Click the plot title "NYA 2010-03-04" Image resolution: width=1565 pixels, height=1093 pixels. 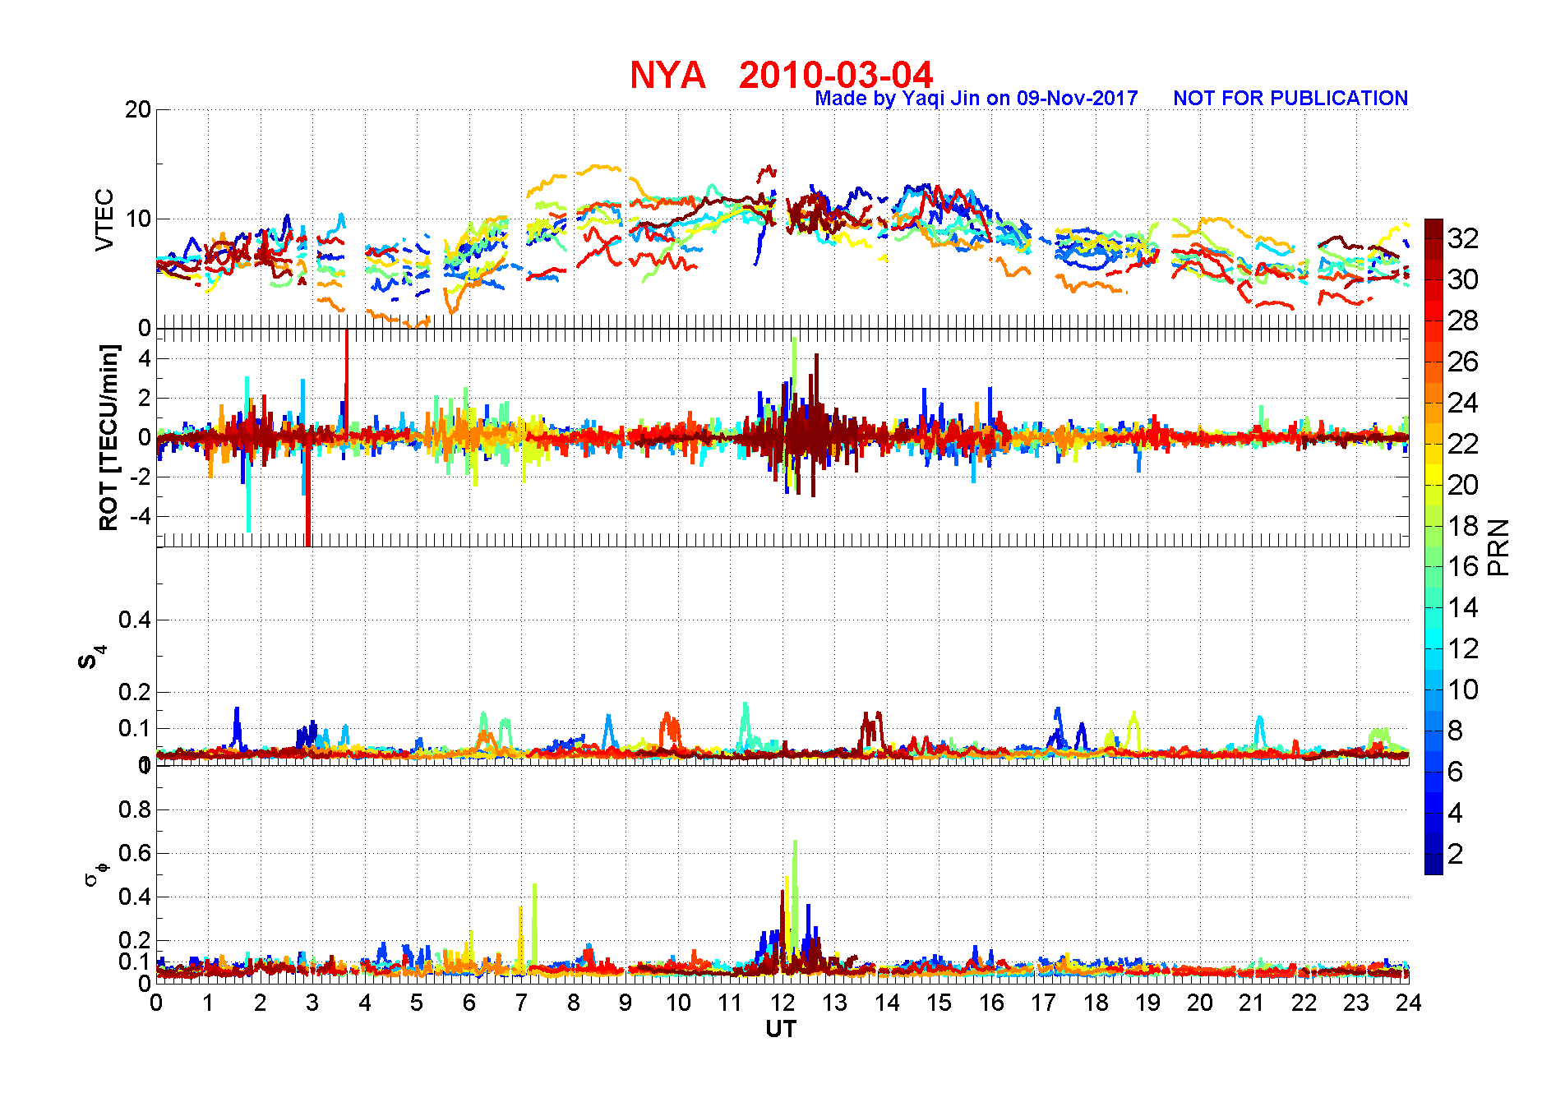coord(781,75)
